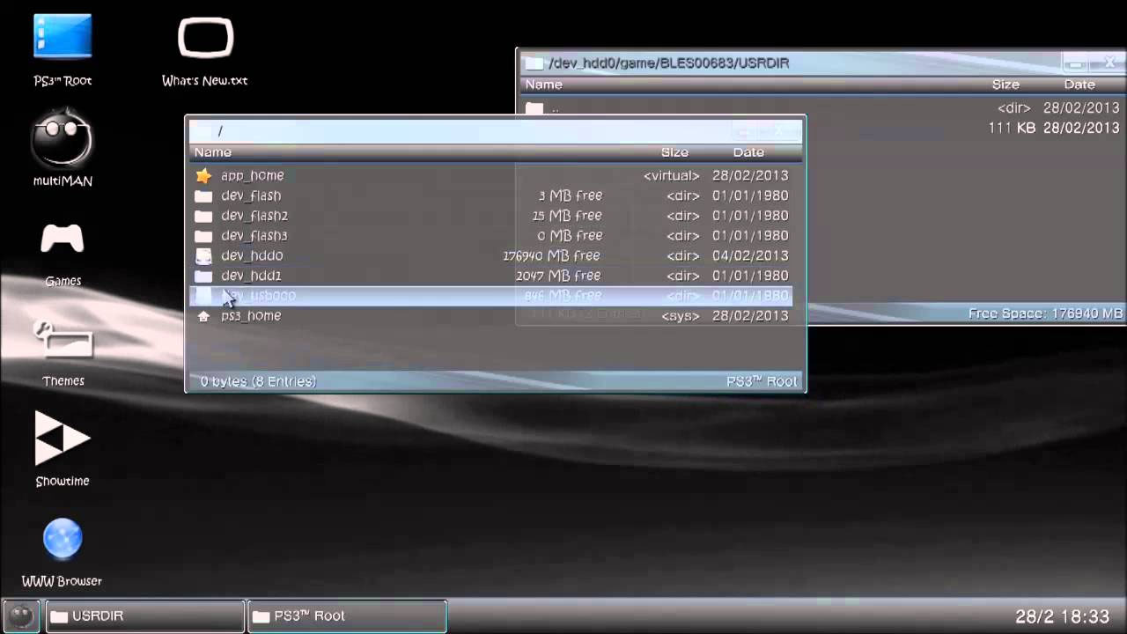Select the dev_flash folder entry

click(x=251, y=195)
